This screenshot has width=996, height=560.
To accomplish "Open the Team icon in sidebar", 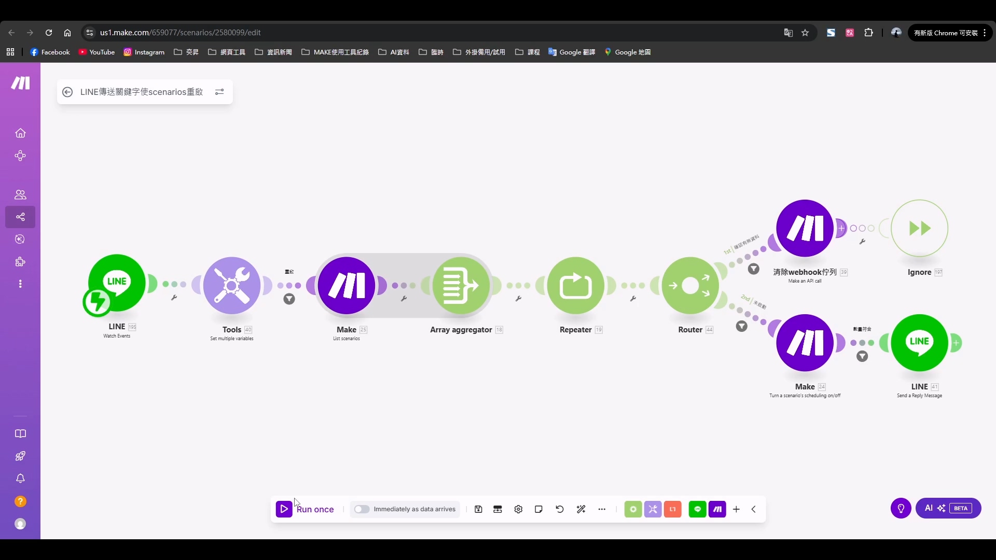I will click(20, 194).
